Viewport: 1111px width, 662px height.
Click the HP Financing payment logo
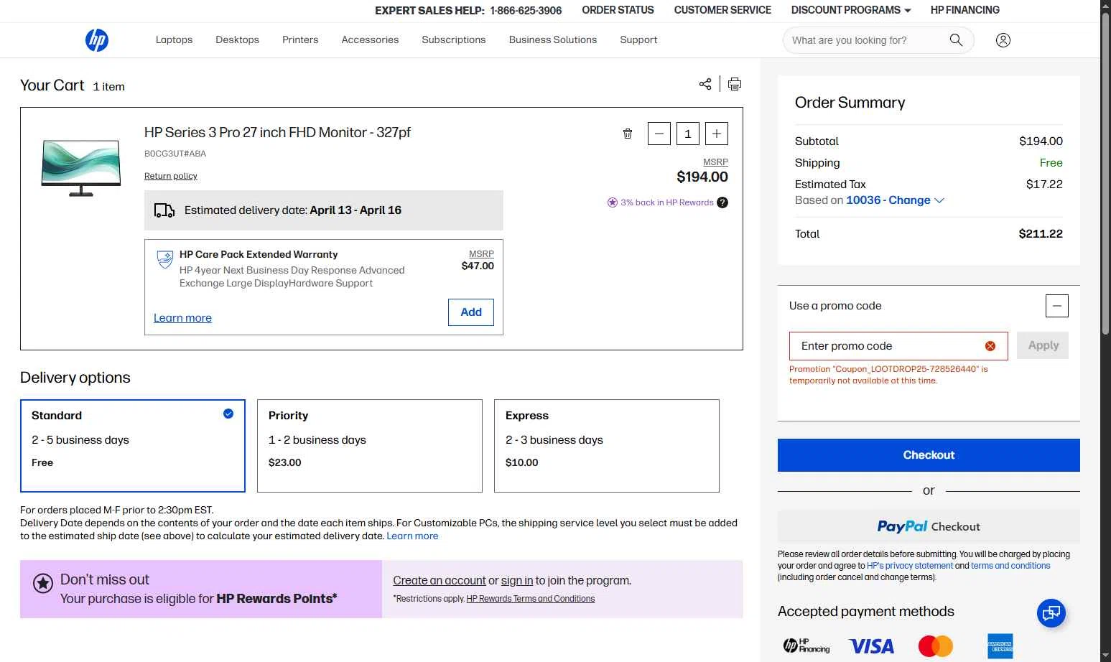806,645
